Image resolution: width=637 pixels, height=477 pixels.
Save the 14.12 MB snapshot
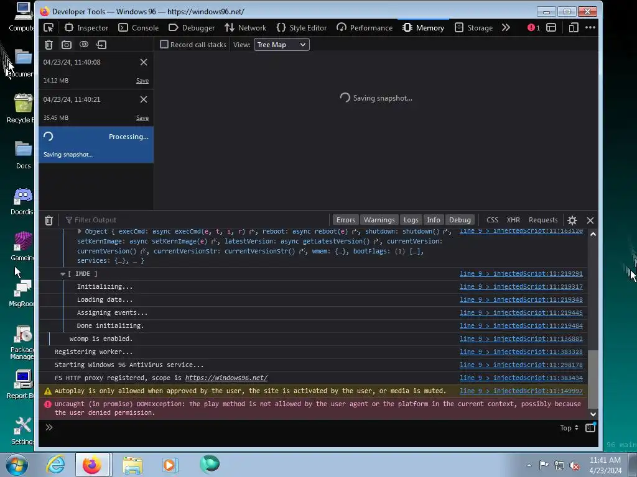[x=142, y=81]
